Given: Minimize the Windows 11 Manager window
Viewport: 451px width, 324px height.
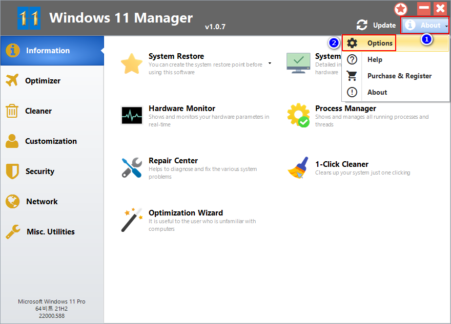Looking at the screenshot, I should [x=424, y=9].
